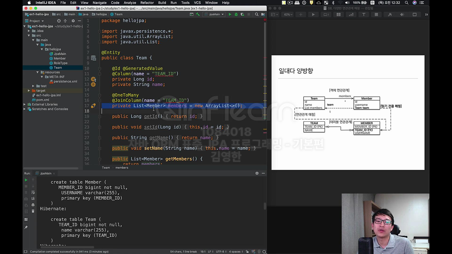Open Search Everywhere magnifier in IntelliJ toolbar
The height and width of the screenshot is (254, 452).
click(x=257, y=14)
